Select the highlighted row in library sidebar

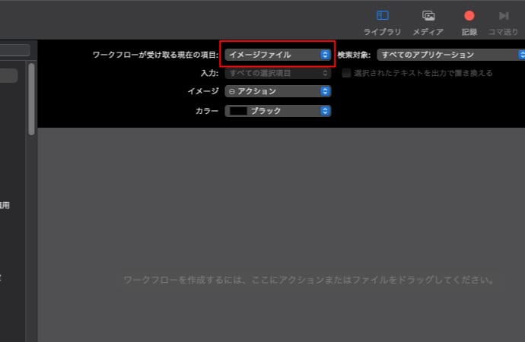click(8, 75)
